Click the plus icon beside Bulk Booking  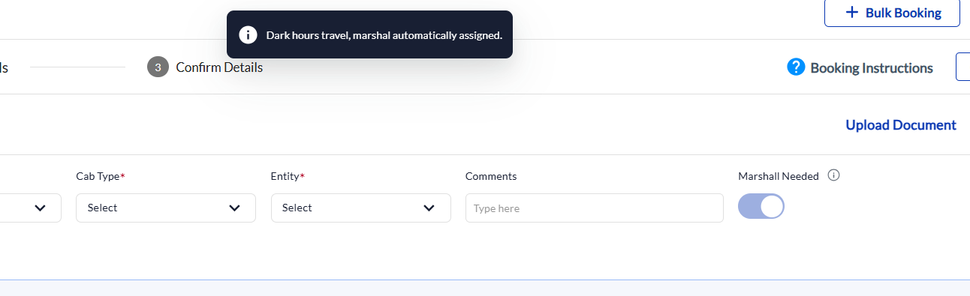(x=851, y=13)
